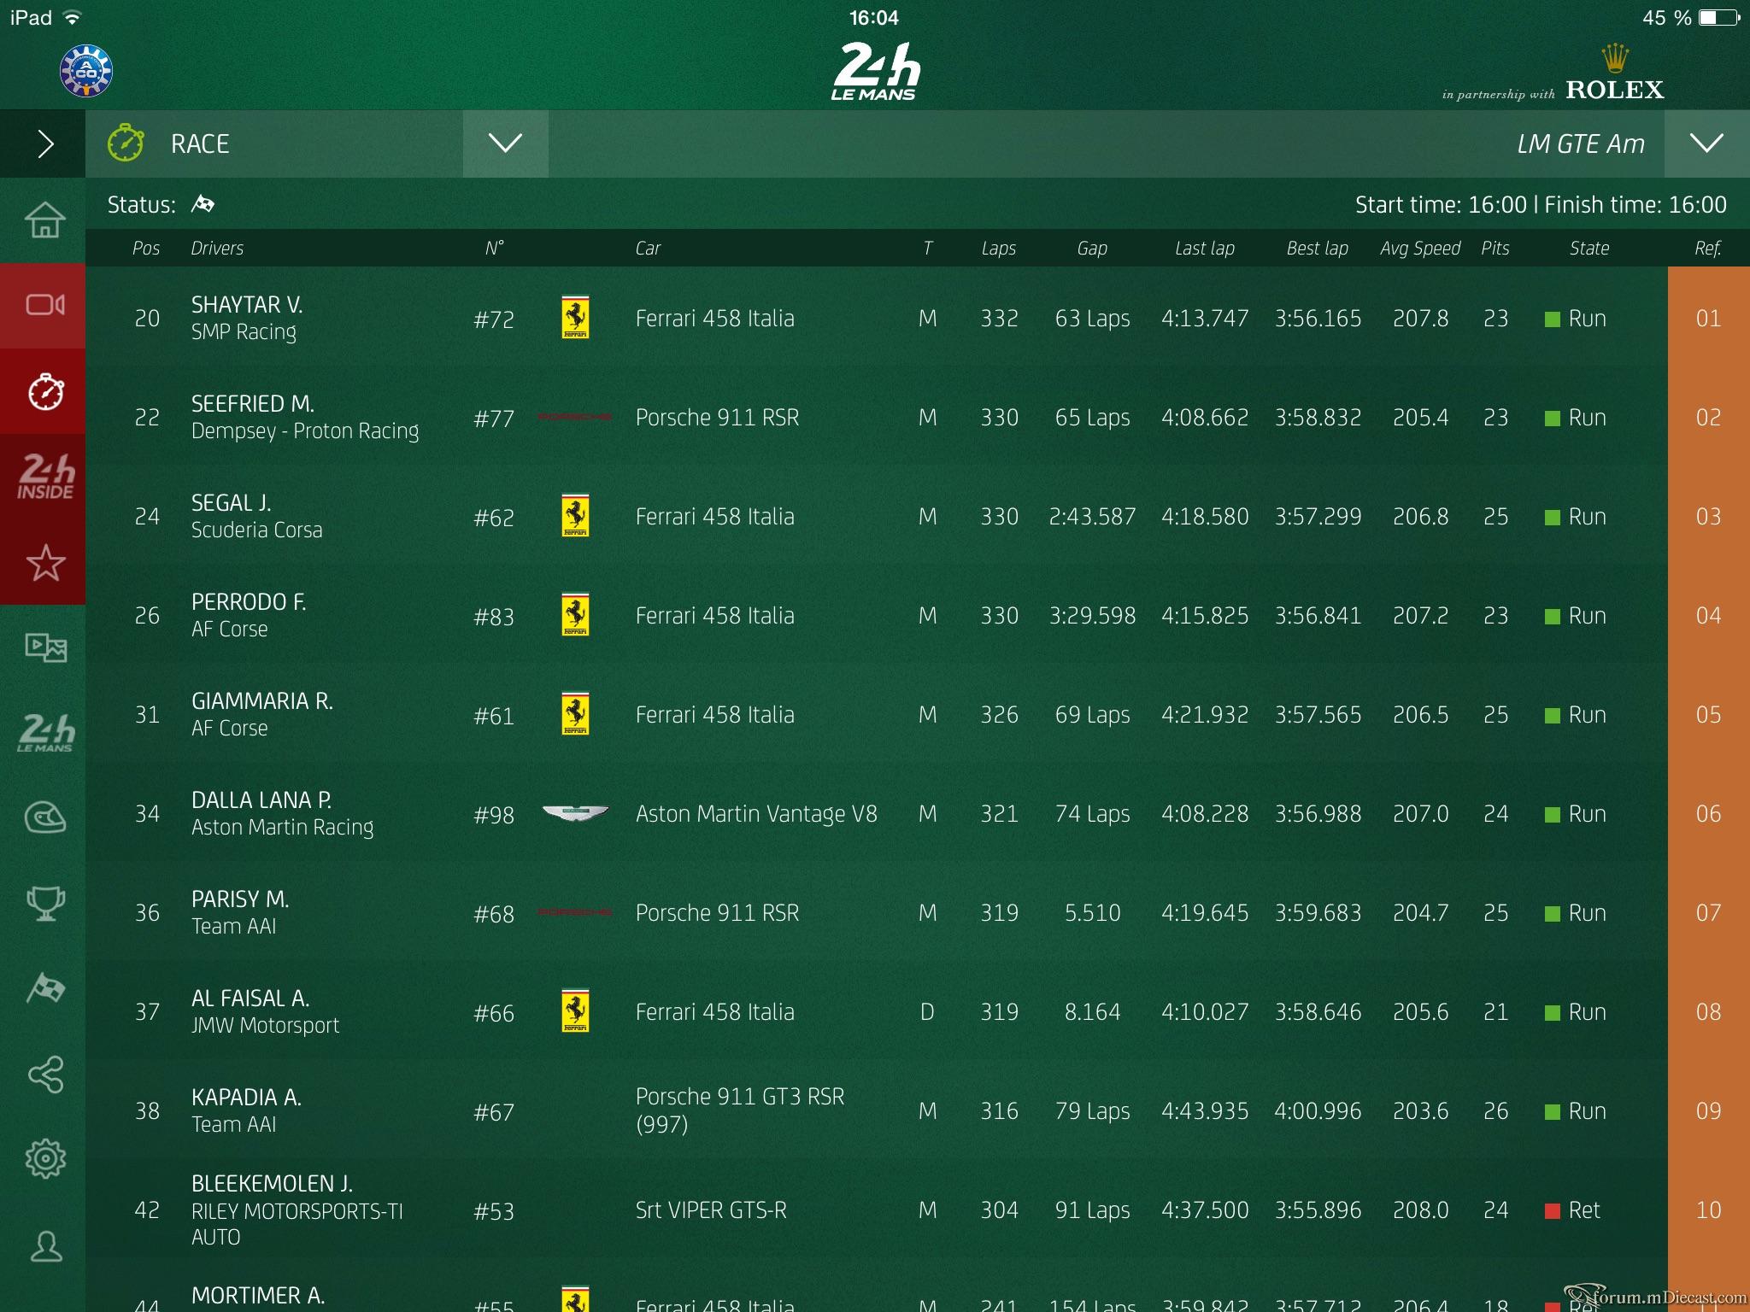
Task: Open the live video camera icon
Action: pyautogui.click(x=45, y=305)
